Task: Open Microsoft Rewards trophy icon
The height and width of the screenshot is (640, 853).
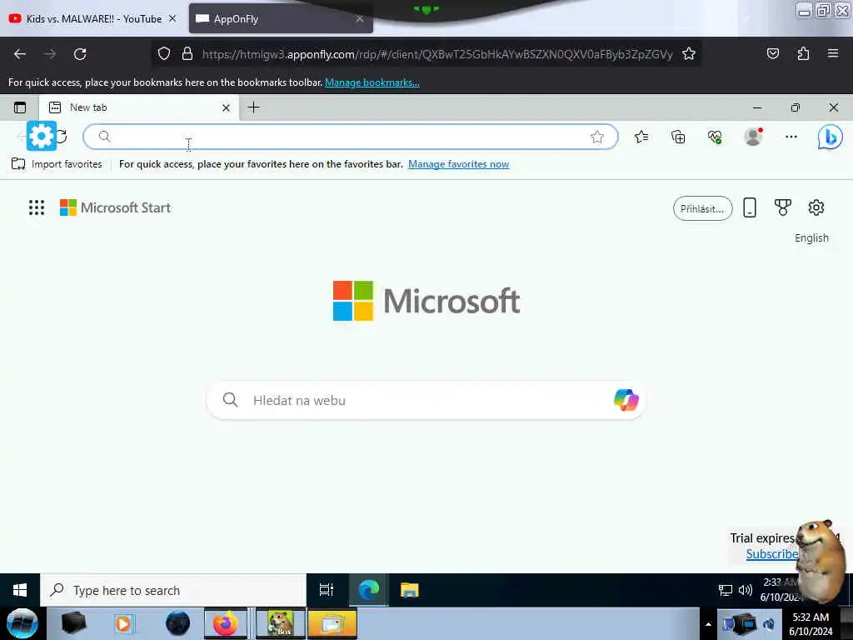Action: pos(782,207)
